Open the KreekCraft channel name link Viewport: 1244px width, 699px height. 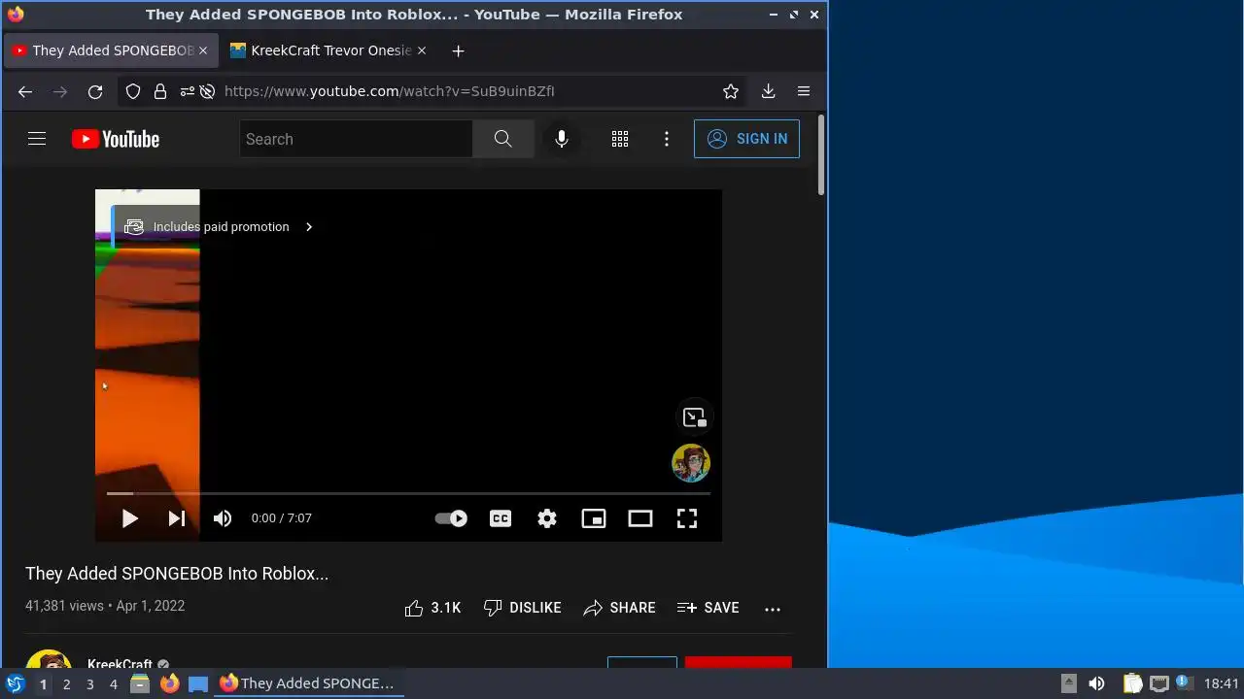pos(120,665)
